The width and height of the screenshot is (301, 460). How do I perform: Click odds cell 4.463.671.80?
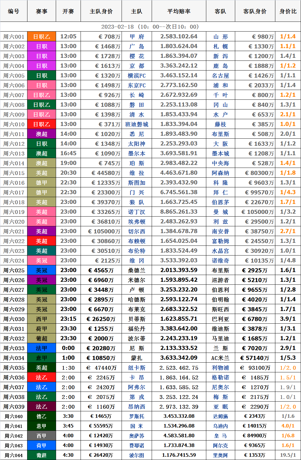(x=179, y=173)
